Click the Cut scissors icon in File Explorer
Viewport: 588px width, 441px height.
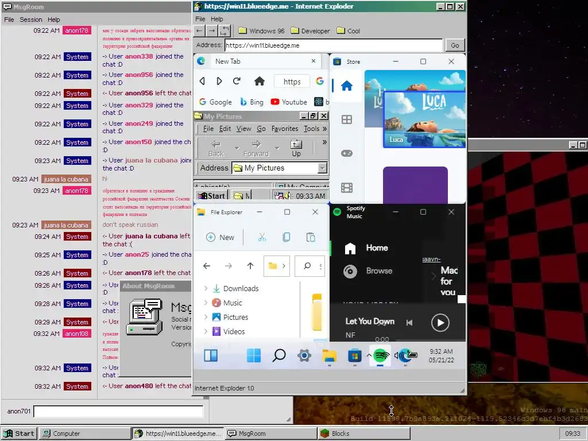(x=262, y=237)
